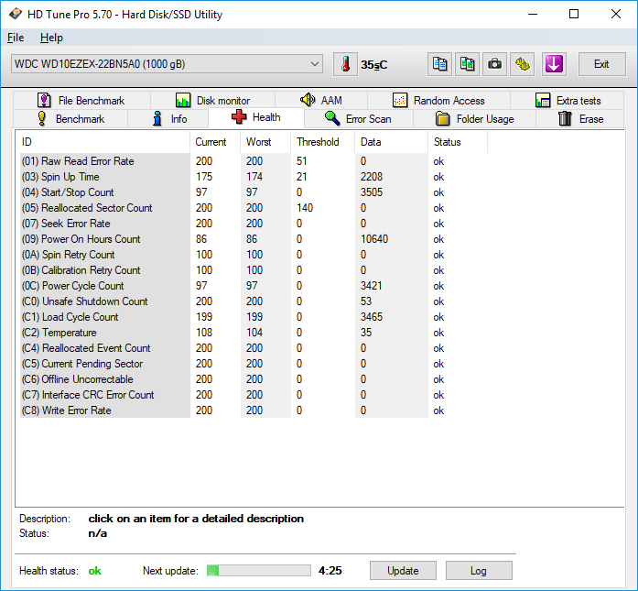The height and width of the screenshot is (591, 638).
Task: Click the HD Tune Pro title bar icon
Action: coord(16,15)
